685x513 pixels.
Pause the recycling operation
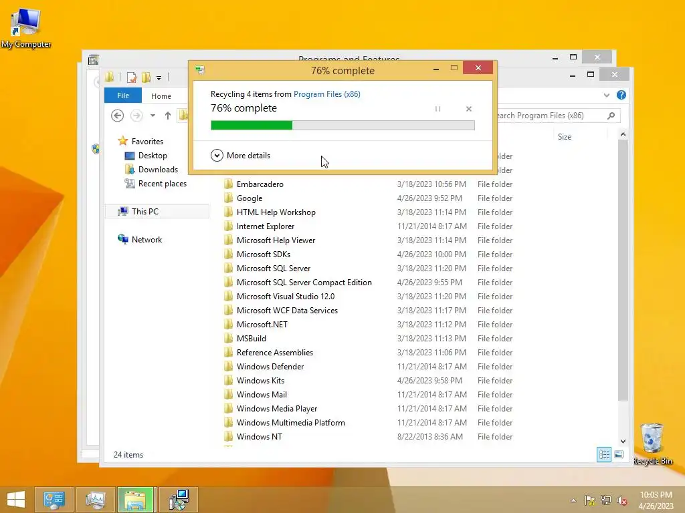pos(437,109)
